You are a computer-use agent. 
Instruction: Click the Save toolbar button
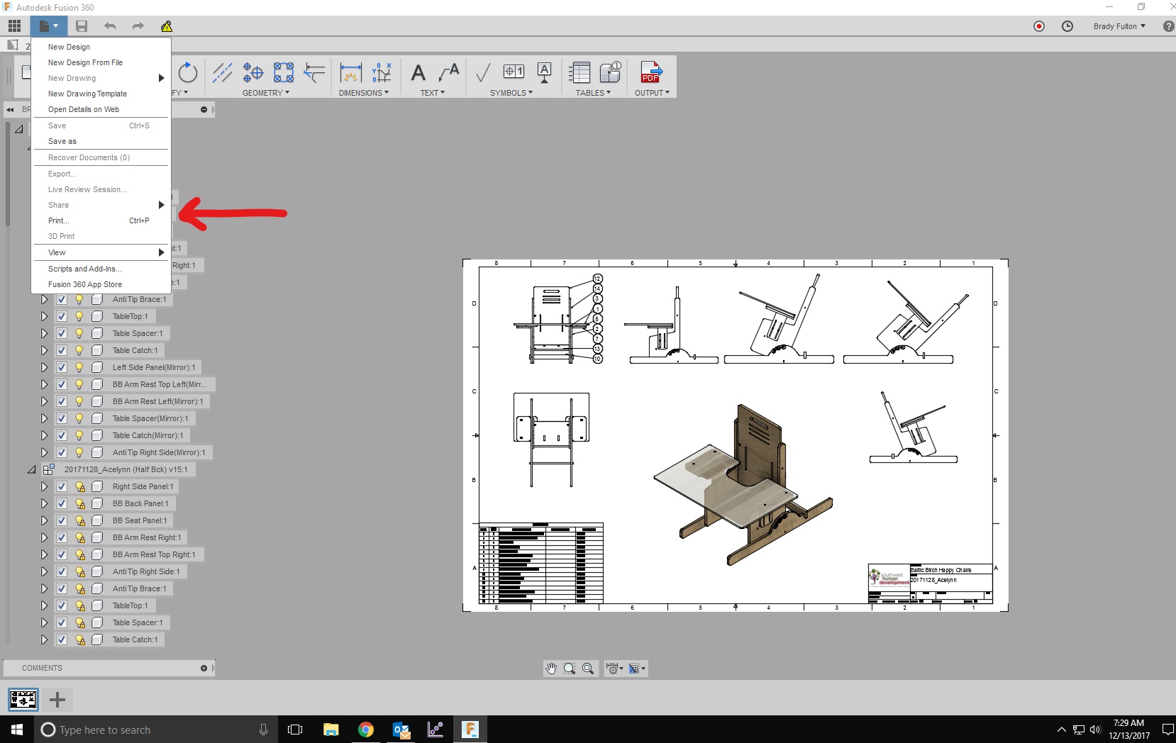point(82,26)
